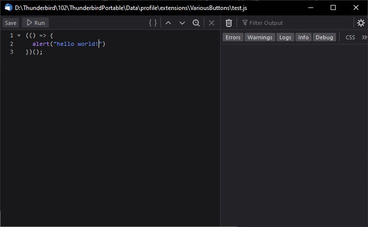Run the script with Run button
Screen dimensions: 368x227
35,23
